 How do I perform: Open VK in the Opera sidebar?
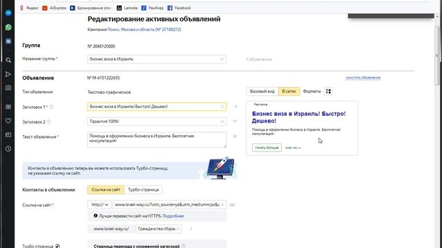pyautogui.click(x=8, y=41)
